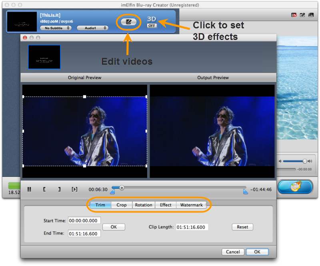Confirm trim times with the small OK button
Image resolution: width=320 pixels, height=266 pixels.
(114, 227)
